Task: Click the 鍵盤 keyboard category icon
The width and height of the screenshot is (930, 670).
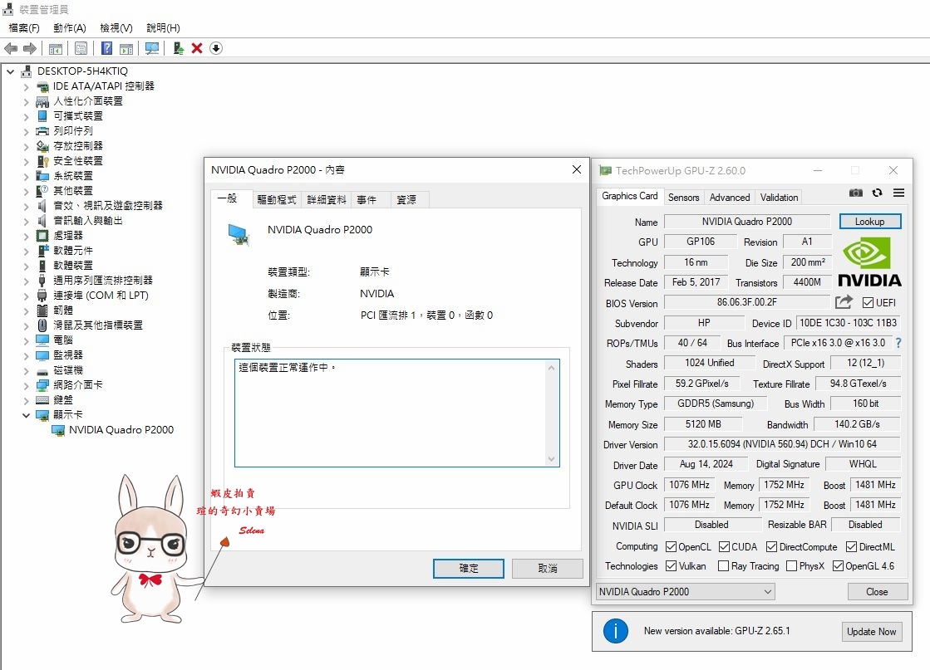Action: (x=42, y=400)
